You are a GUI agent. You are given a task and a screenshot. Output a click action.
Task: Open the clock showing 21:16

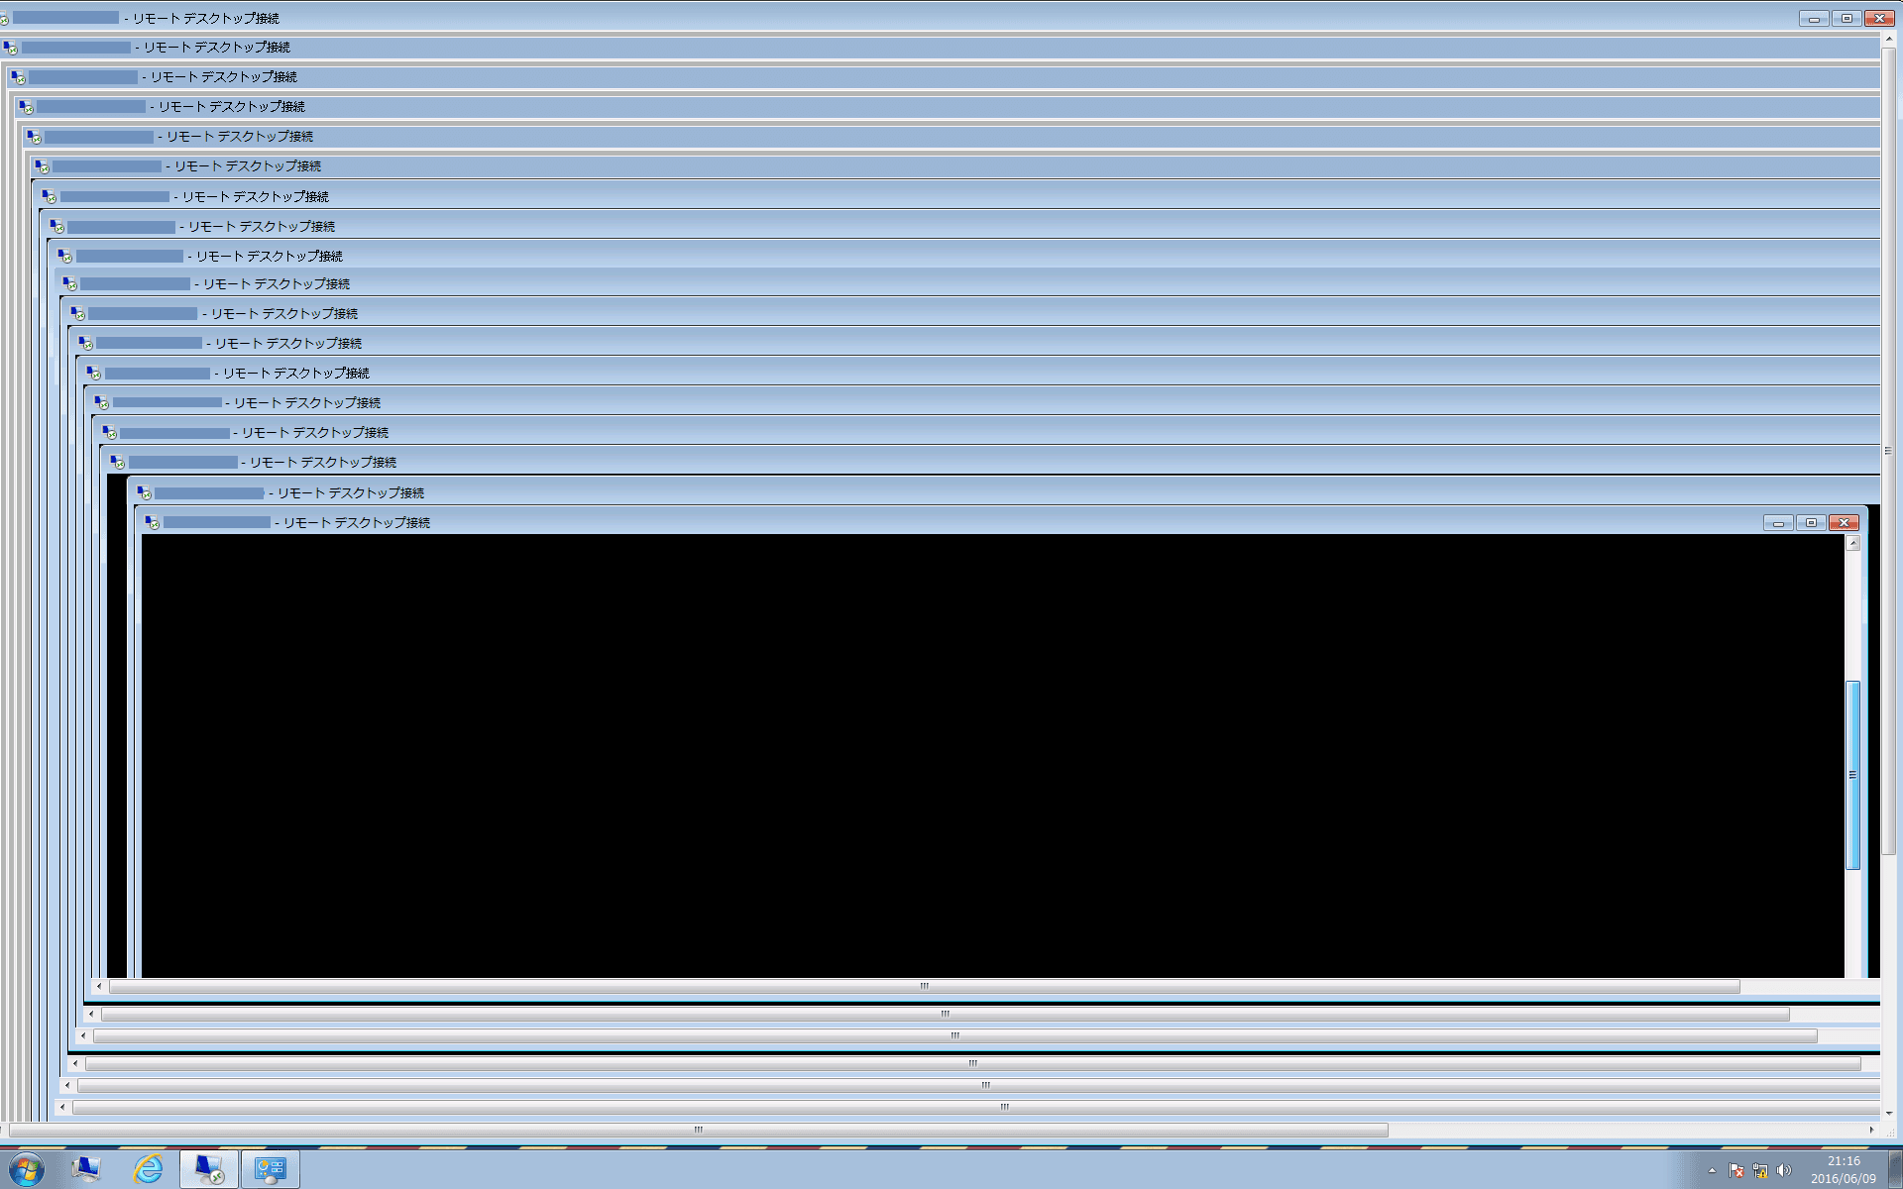(x=1844, y=1169)
